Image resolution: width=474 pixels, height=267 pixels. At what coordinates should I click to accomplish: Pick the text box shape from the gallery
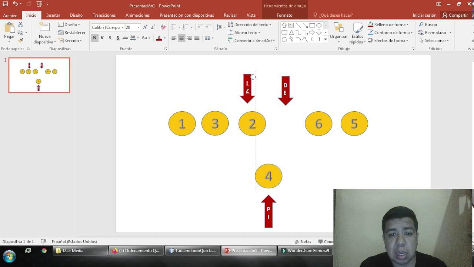point(291,26)
